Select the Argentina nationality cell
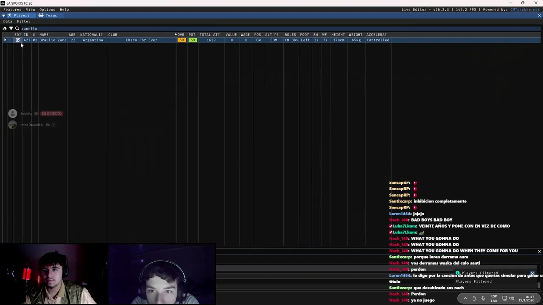 click(93, 40)
